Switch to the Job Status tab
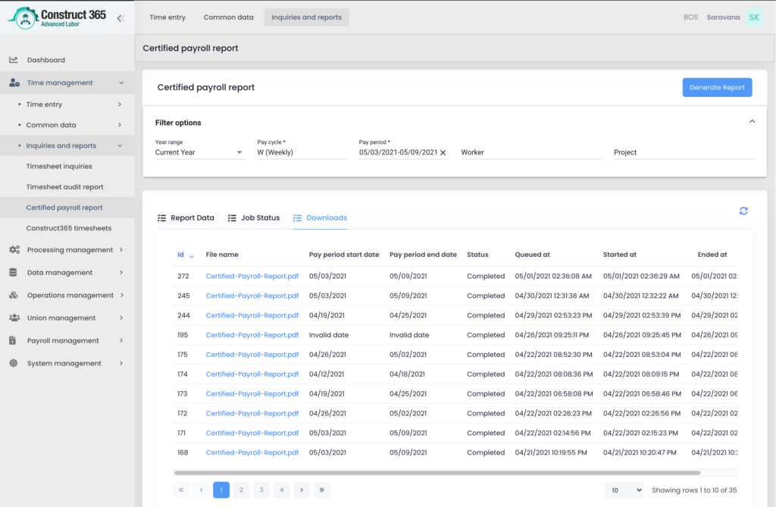 (254, 218)
